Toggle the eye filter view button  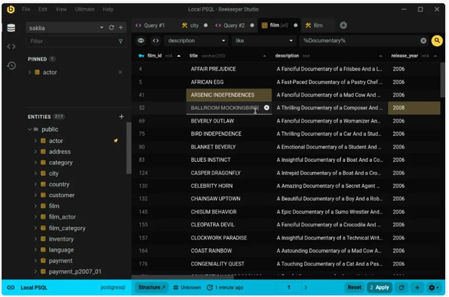(141, 40)
